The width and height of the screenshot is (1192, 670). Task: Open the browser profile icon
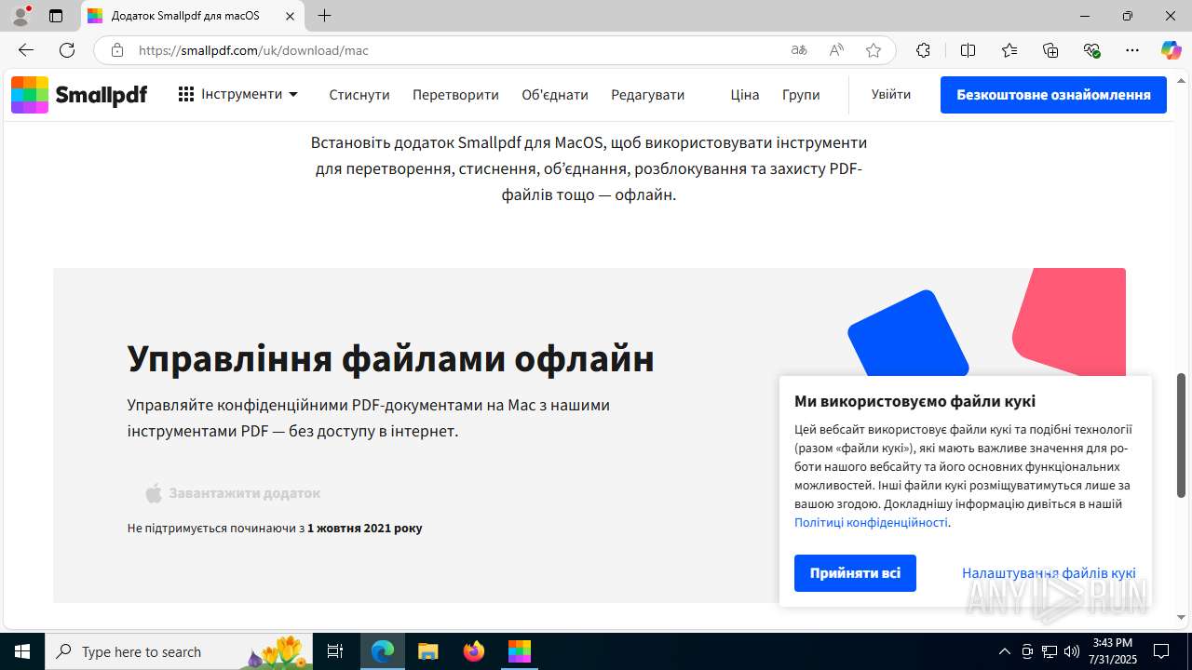[x=20, y=16]
